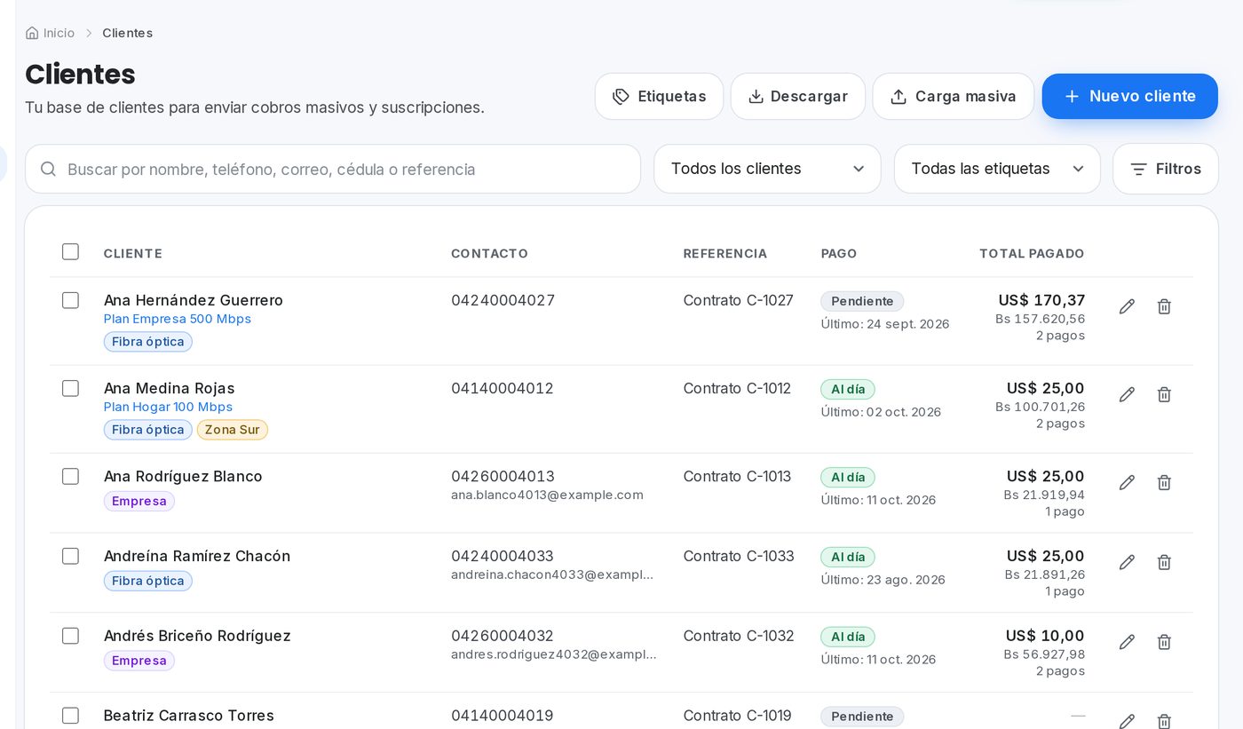Screen dimensions: 1243x729
Task: Select Beatriz Carrasco Torres checkbox
Action: (x=71, y=716)
